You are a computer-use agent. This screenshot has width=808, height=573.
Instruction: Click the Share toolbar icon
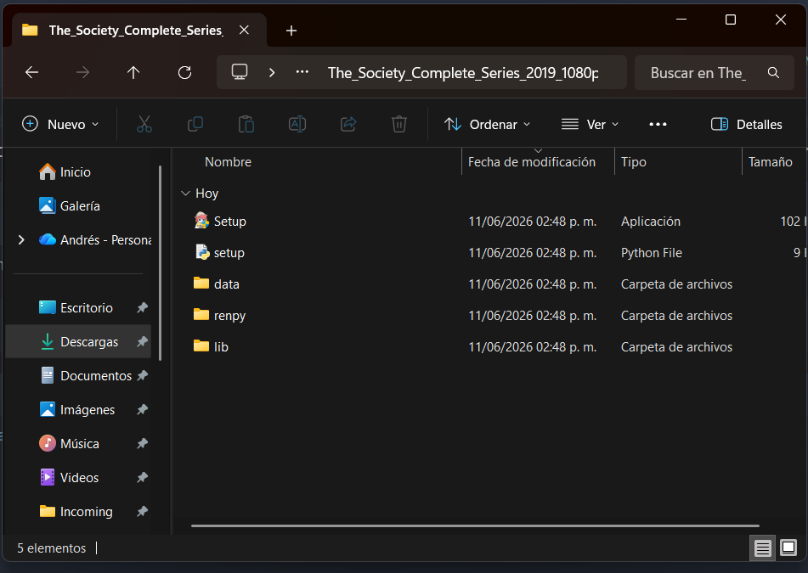(x=348, y=124)
